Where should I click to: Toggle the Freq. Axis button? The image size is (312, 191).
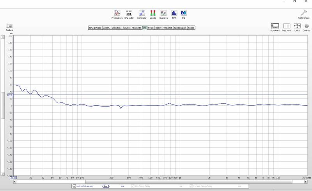coord(287,27)
